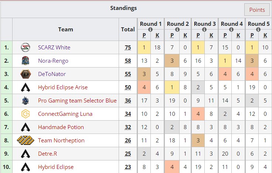Click the Round 5 info icon

tap(258, 30)
